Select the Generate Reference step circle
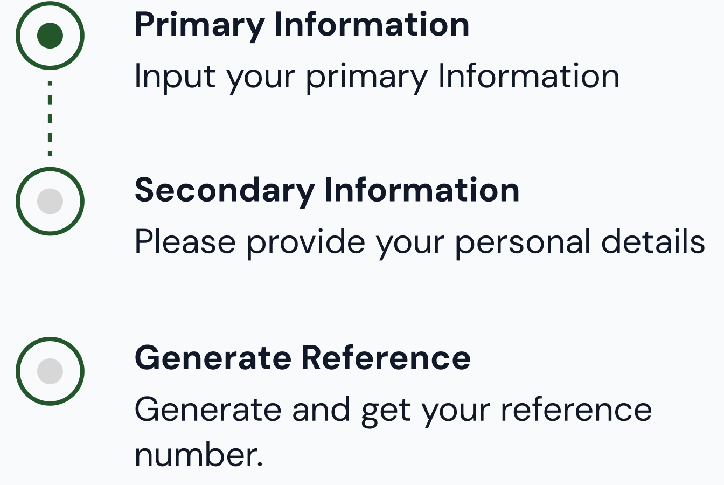724x485 pixels. (50, 371)
